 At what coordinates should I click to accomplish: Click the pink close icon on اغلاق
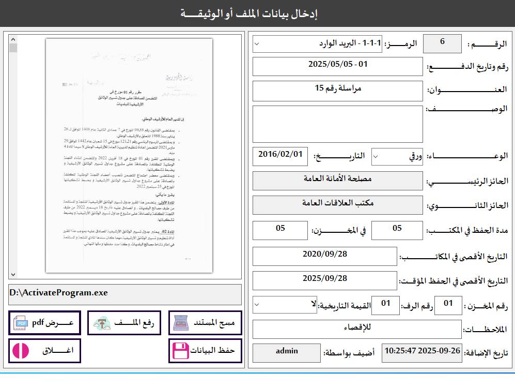(21, 351)
